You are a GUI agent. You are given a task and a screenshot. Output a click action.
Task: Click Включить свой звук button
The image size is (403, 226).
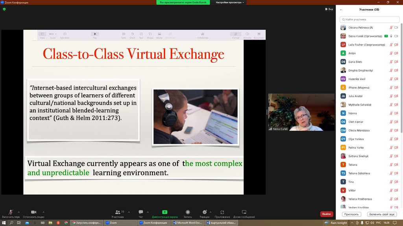[382, 214]
